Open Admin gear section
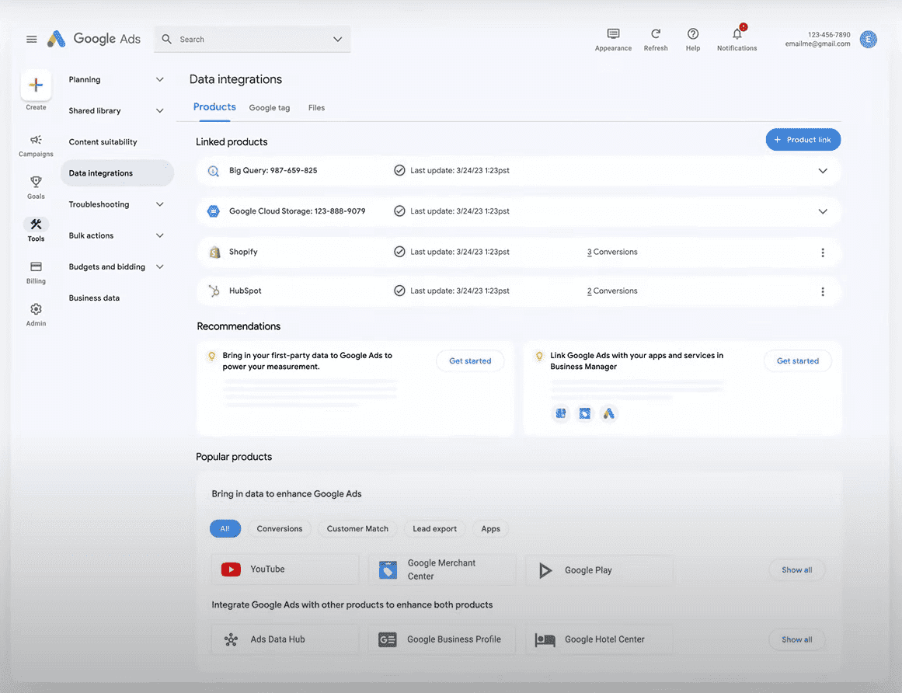The width and height of the screenshot is (902, 693). [x=36, y=315]
